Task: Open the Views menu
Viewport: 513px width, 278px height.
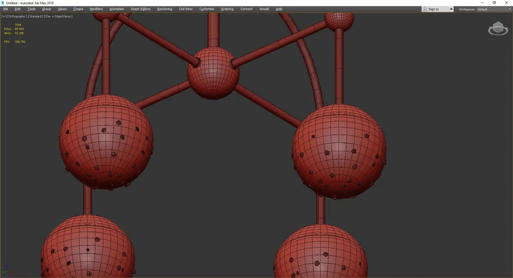Action: point(62,9)
